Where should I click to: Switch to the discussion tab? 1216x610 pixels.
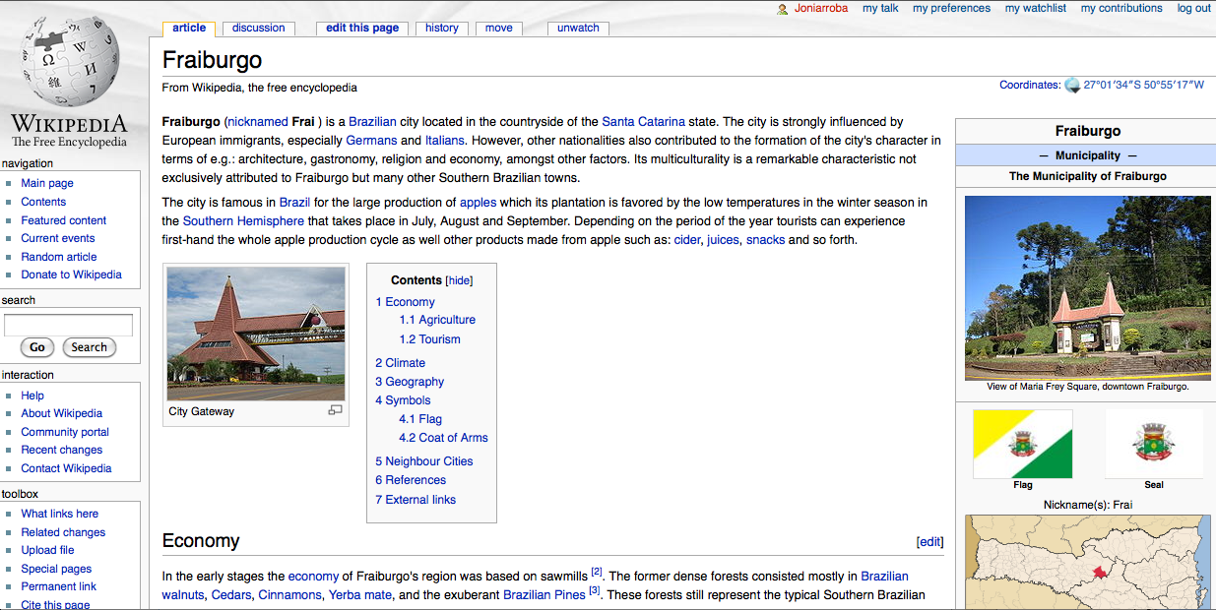259,28
